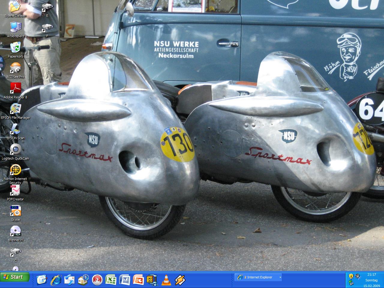Image resolution: width=384 pixels, height=288 pixels.
Task: Launch Winamp from Quick Launch
Action: click(x=180, y=280)
